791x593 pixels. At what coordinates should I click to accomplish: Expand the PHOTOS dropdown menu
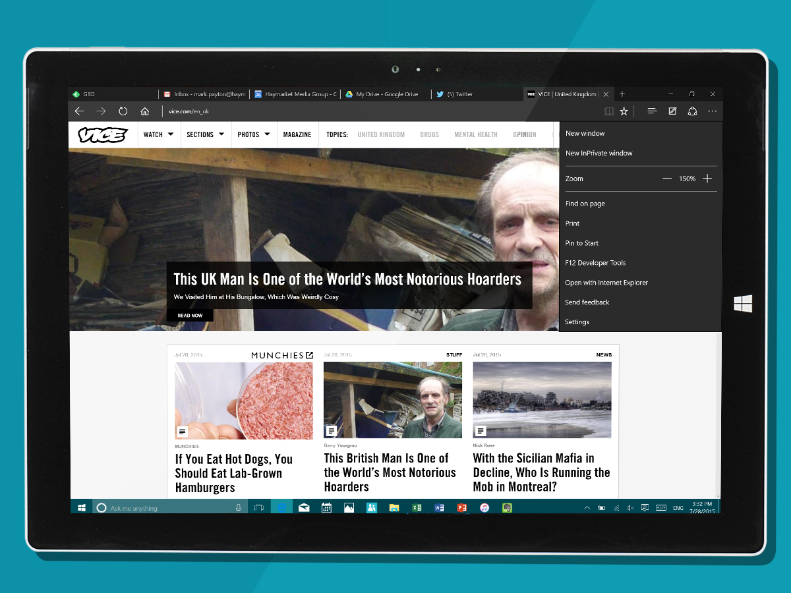click(x=254, y=134)
